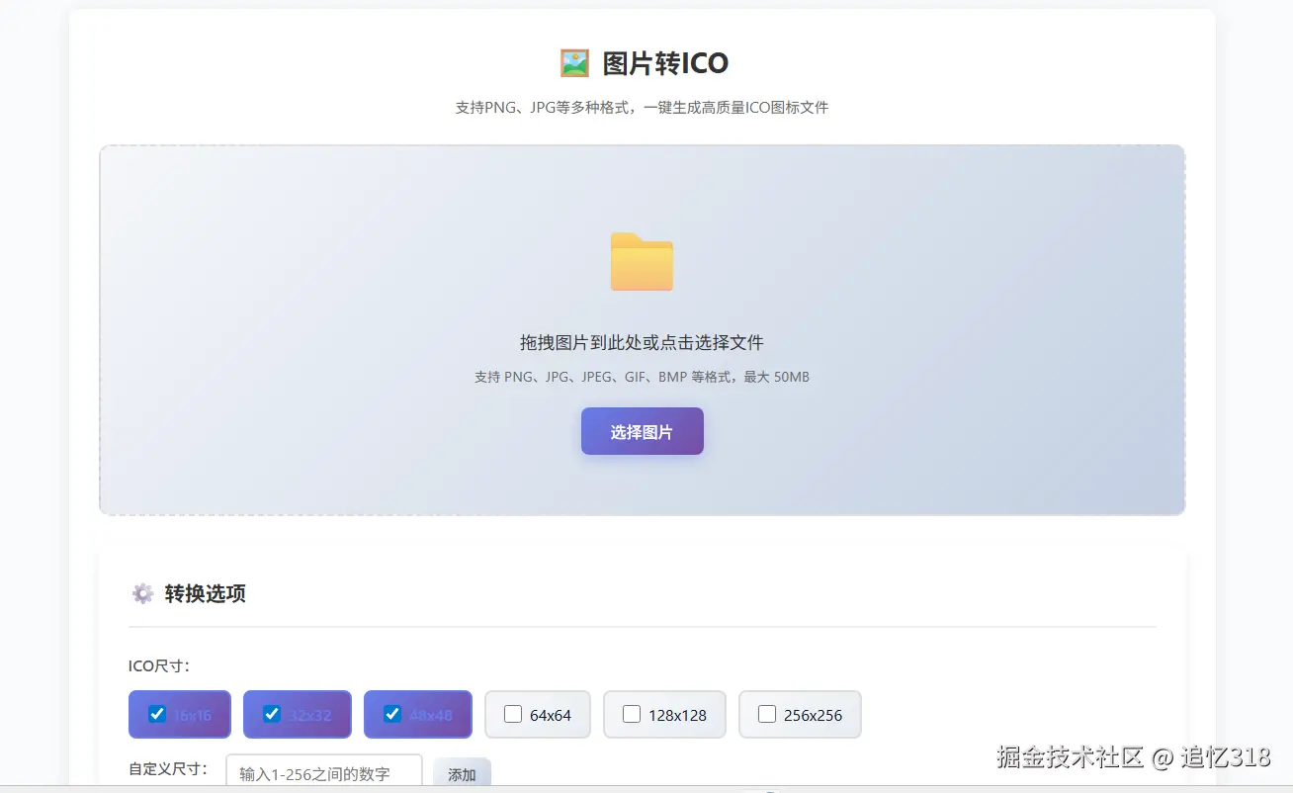The image size is (1293, 793).
Task: Click the picture icon beside 图片转ICO title
Action: (x=574, y=63)
